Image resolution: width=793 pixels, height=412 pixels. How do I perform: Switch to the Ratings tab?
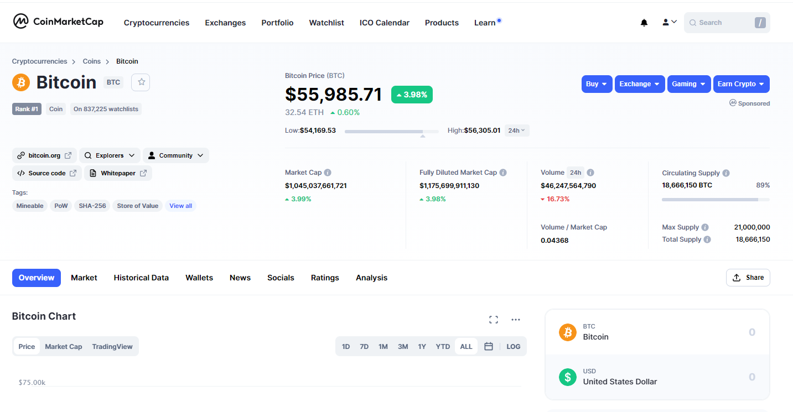tap(325, 278)
